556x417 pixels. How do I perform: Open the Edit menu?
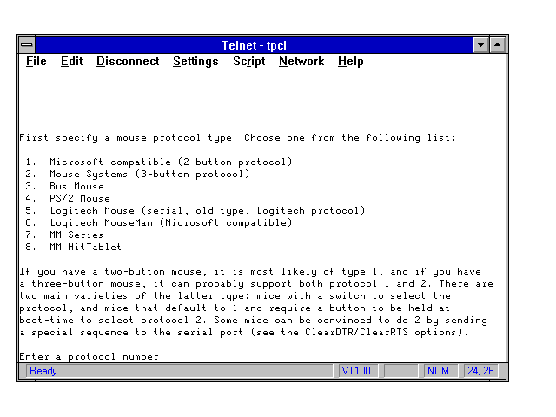click(71, 62)
